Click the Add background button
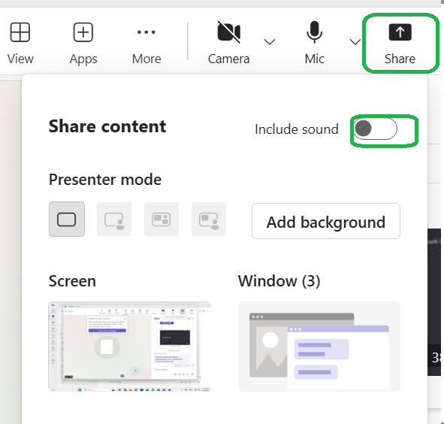This screenshot has height=424, width=444. point(326,221)
